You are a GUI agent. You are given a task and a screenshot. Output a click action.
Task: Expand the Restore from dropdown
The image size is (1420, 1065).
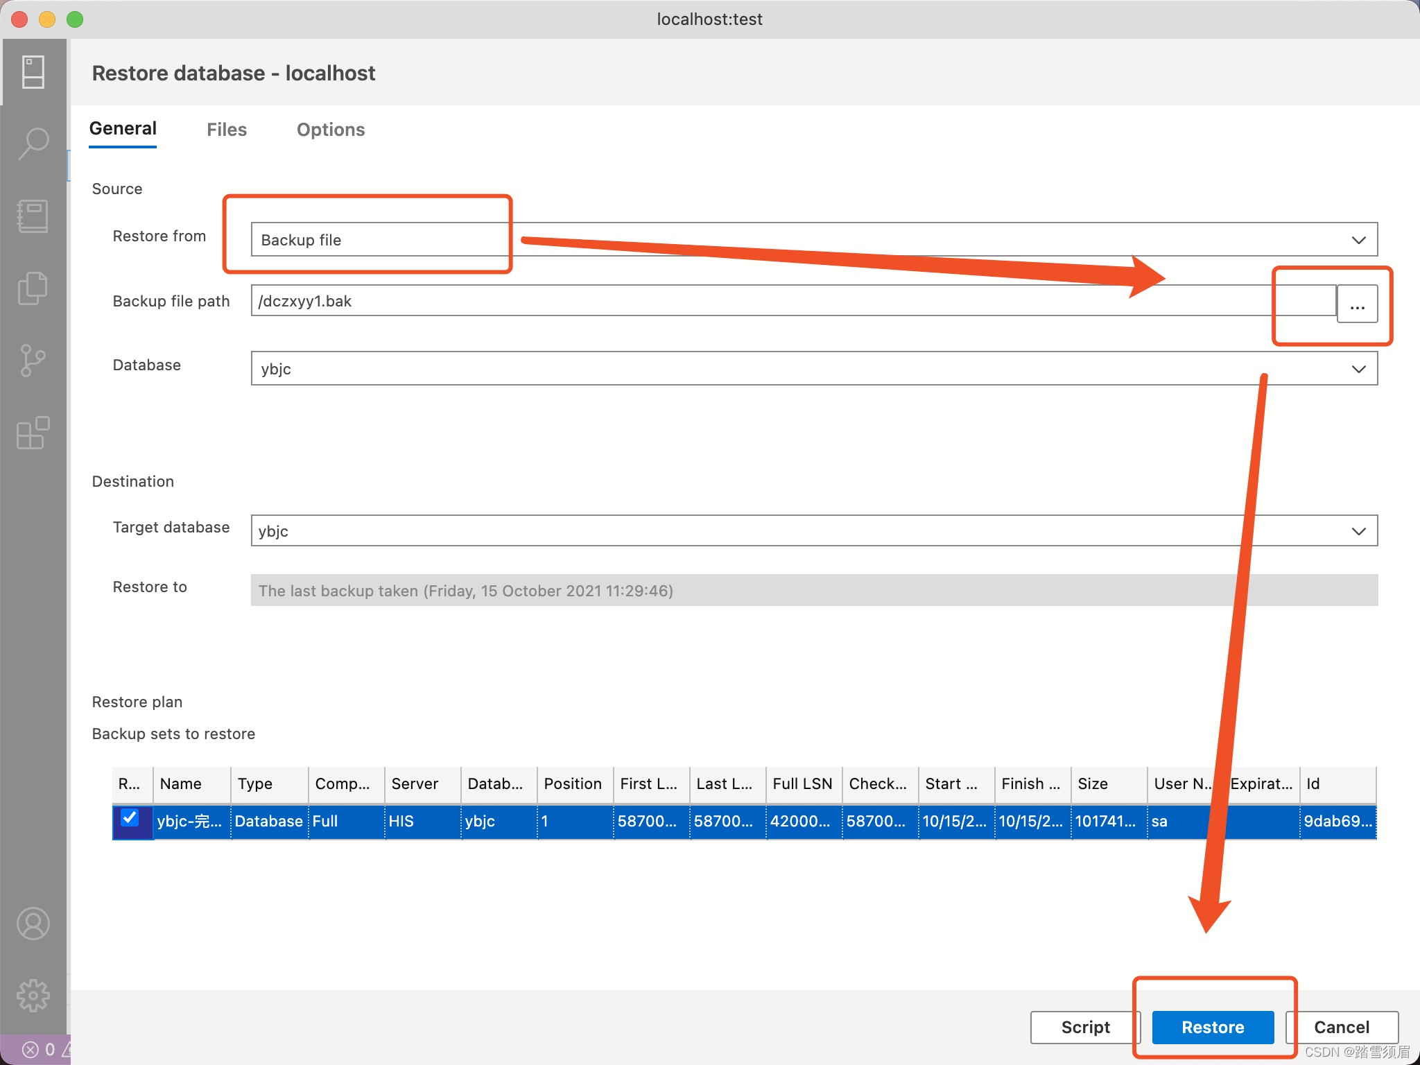(x=1358, y=240)
